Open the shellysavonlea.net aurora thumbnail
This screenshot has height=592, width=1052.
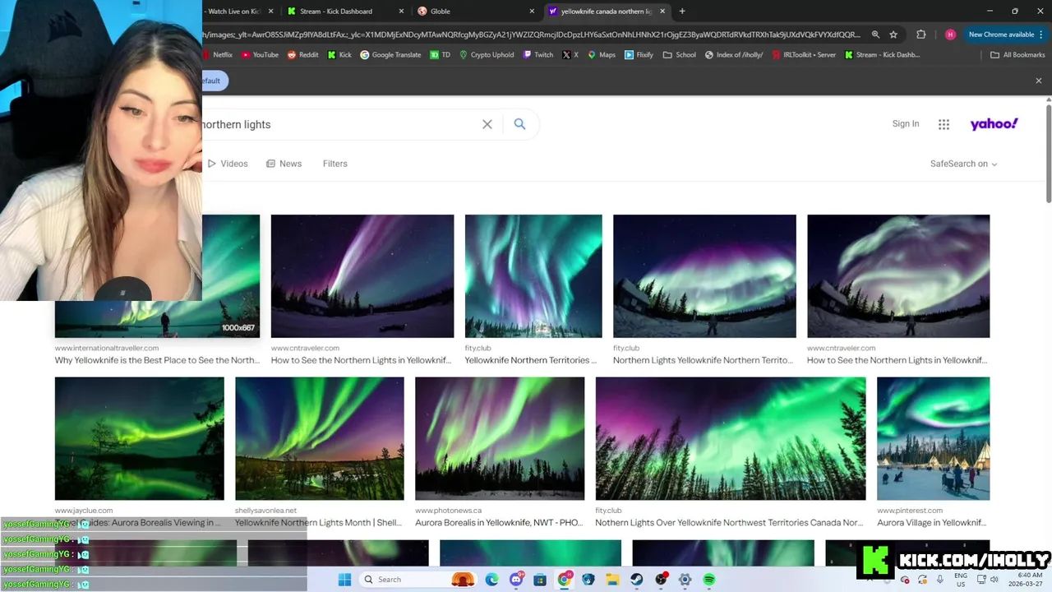click(x=319, y=438)
